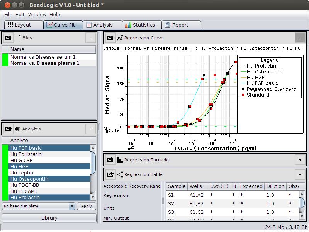Open the Help menu

[54, 15]
